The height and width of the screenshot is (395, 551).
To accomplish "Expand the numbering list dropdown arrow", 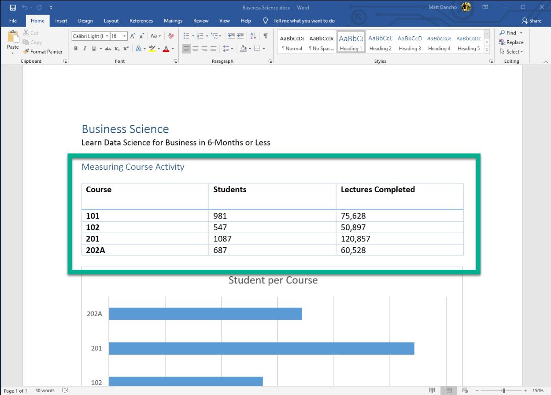I will click(207, 36).
